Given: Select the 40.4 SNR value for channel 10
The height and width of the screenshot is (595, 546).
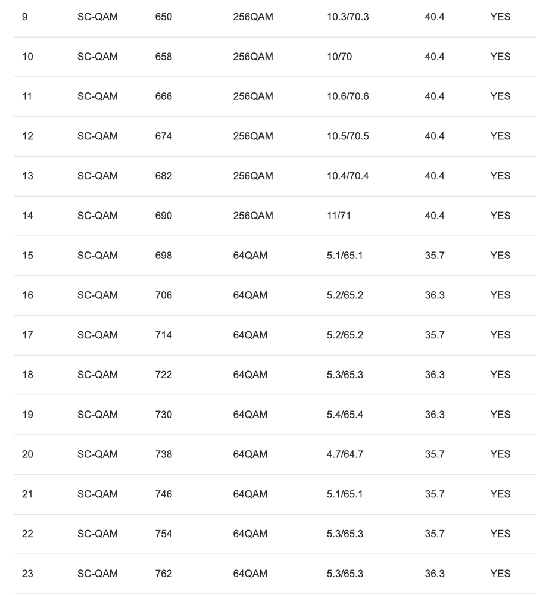Looking at the screenshot, I should [x=435, y=57].
